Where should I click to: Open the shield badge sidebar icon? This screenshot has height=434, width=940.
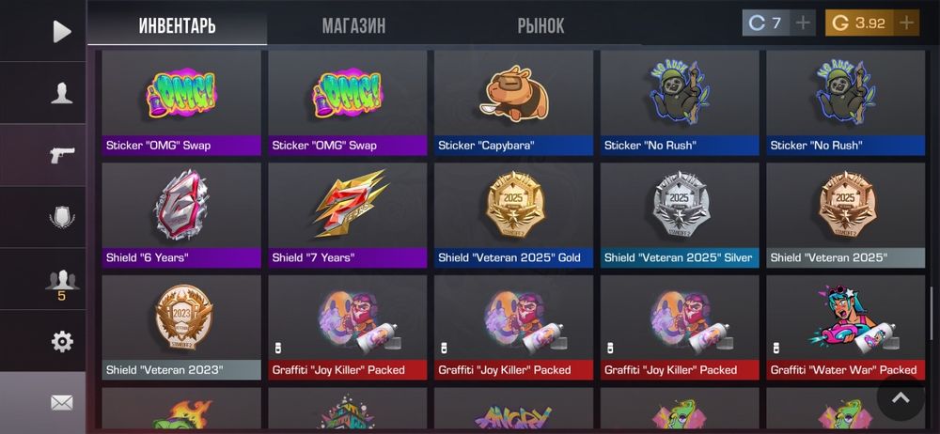pos(61,217)
